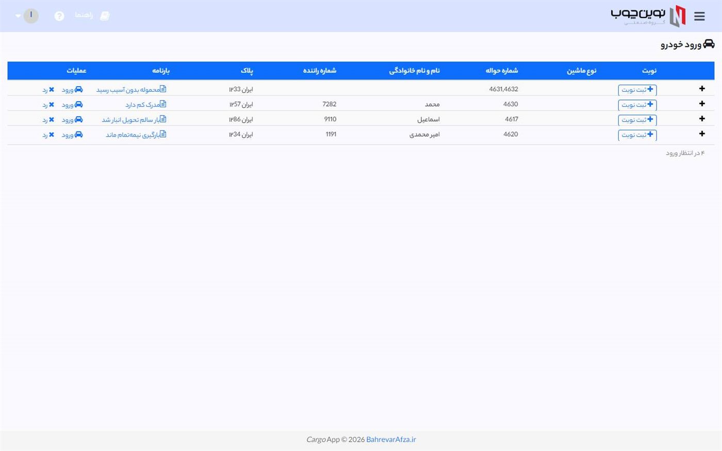This screenshot has height=451, width=722.
Task: Expand row details for order 4631,4632
Action: 702,89
